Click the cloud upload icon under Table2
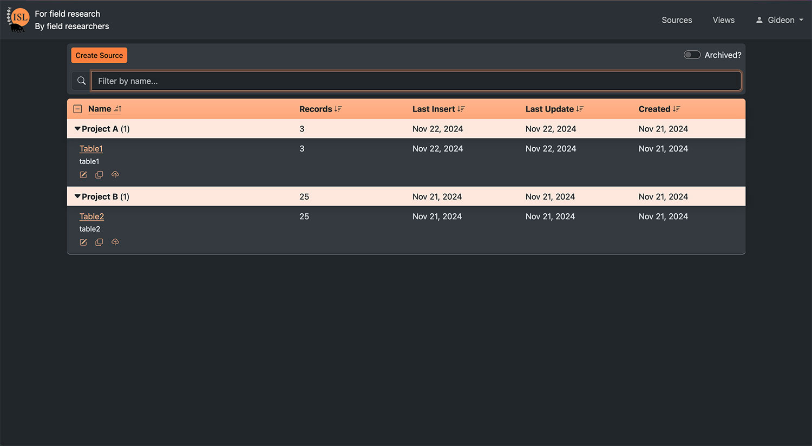 pos(115,242)
